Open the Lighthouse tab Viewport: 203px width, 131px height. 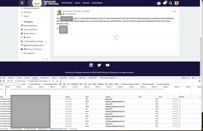[x=82, y=78]
